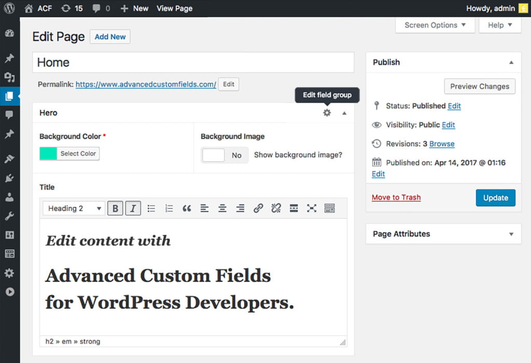Insert a blockquote using the editor toolbar

click(x=187, y=208)
